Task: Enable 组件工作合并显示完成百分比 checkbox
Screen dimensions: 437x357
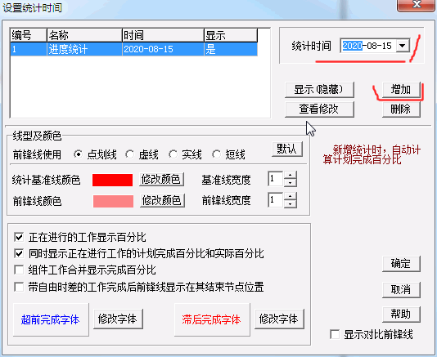Action: tap(19, 270)
